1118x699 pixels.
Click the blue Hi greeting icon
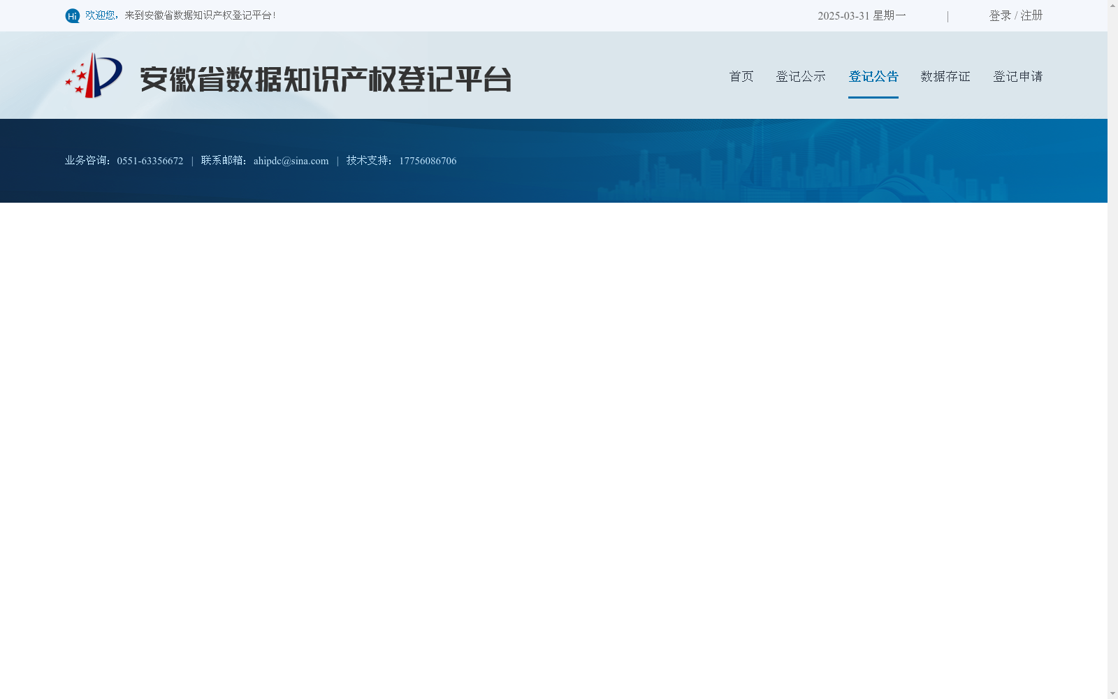click(73, 15)
